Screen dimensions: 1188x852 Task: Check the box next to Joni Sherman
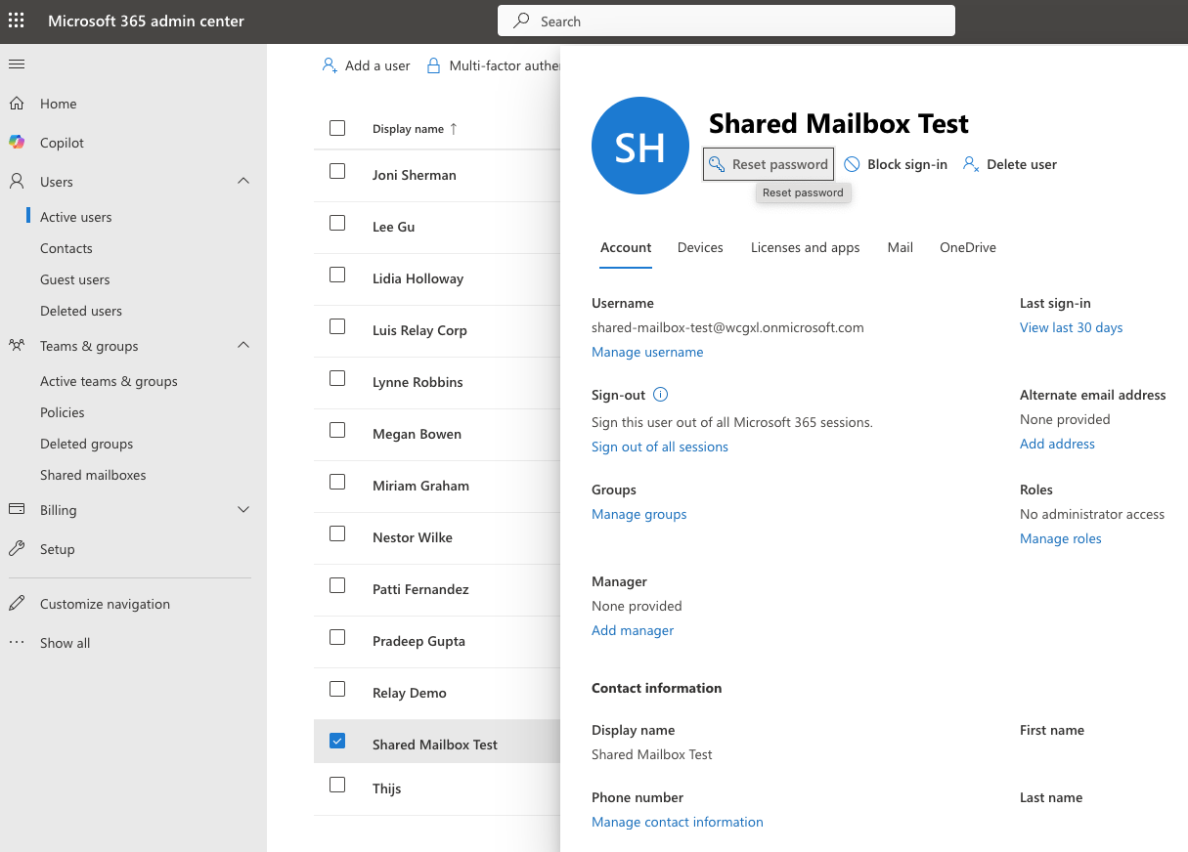click(337, 171)
